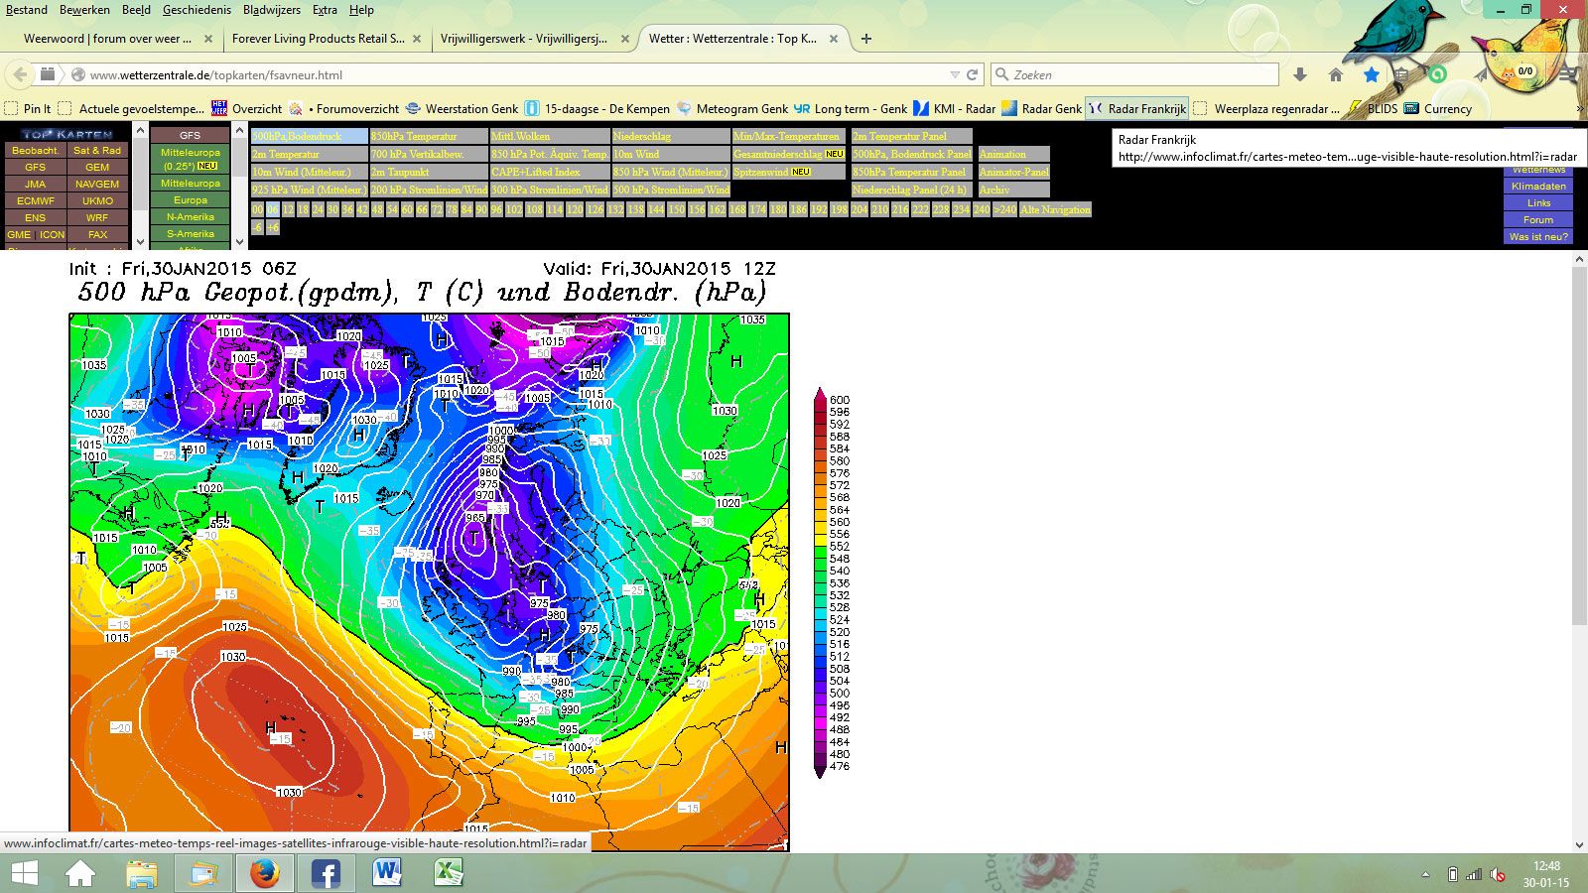Open the downloads arrow icon
The height and width of the screenshot is (893, 1588).
(x=1300, y=74)
